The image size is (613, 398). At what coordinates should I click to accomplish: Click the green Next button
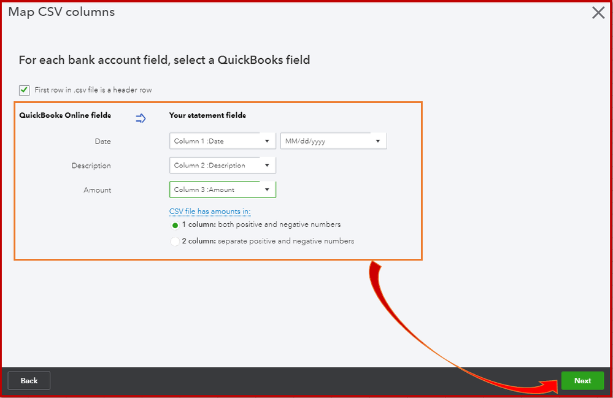tap(582, 380)
